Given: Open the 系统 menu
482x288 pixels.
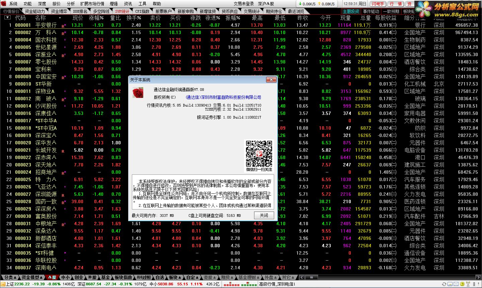Looking at the screenshot, I should click(x=13, y=4).
